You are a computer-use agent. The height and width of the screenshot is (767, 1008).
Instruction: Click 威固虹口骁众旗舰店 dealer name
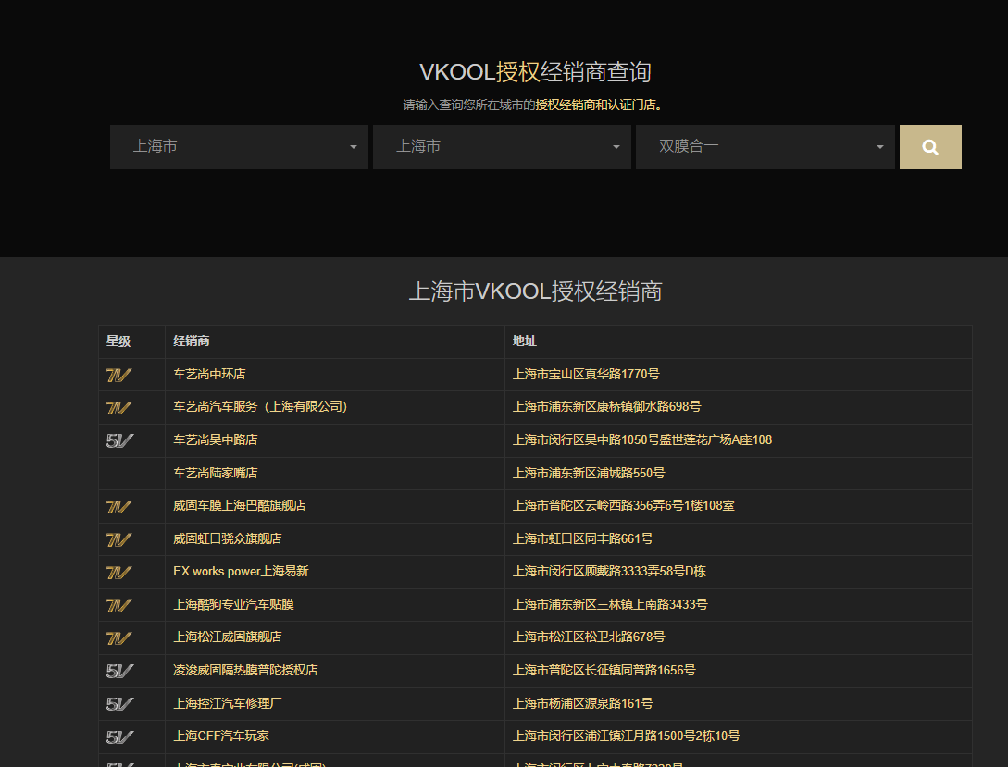(227, 538)
